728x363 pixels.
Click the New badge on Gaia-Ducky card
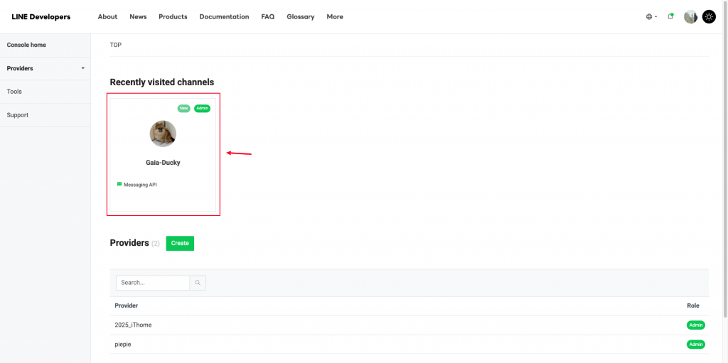click(x=184, y=108)
